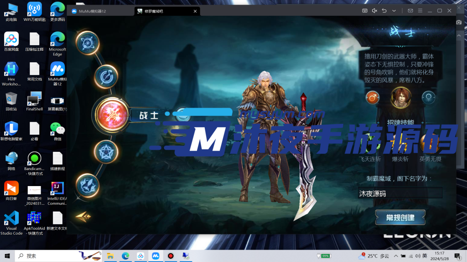Click the 常规创建 create button
Viewport: 467px width, 262px height.
click(x=400, y=217)
